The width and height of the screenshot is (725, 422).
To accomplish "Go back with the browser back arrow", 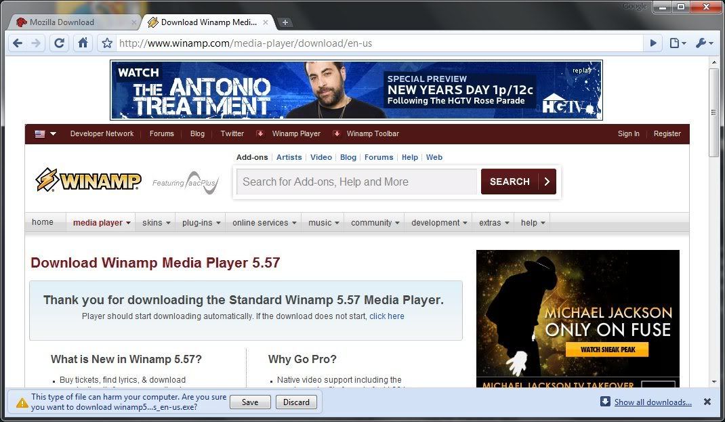I will click(18, 43).
